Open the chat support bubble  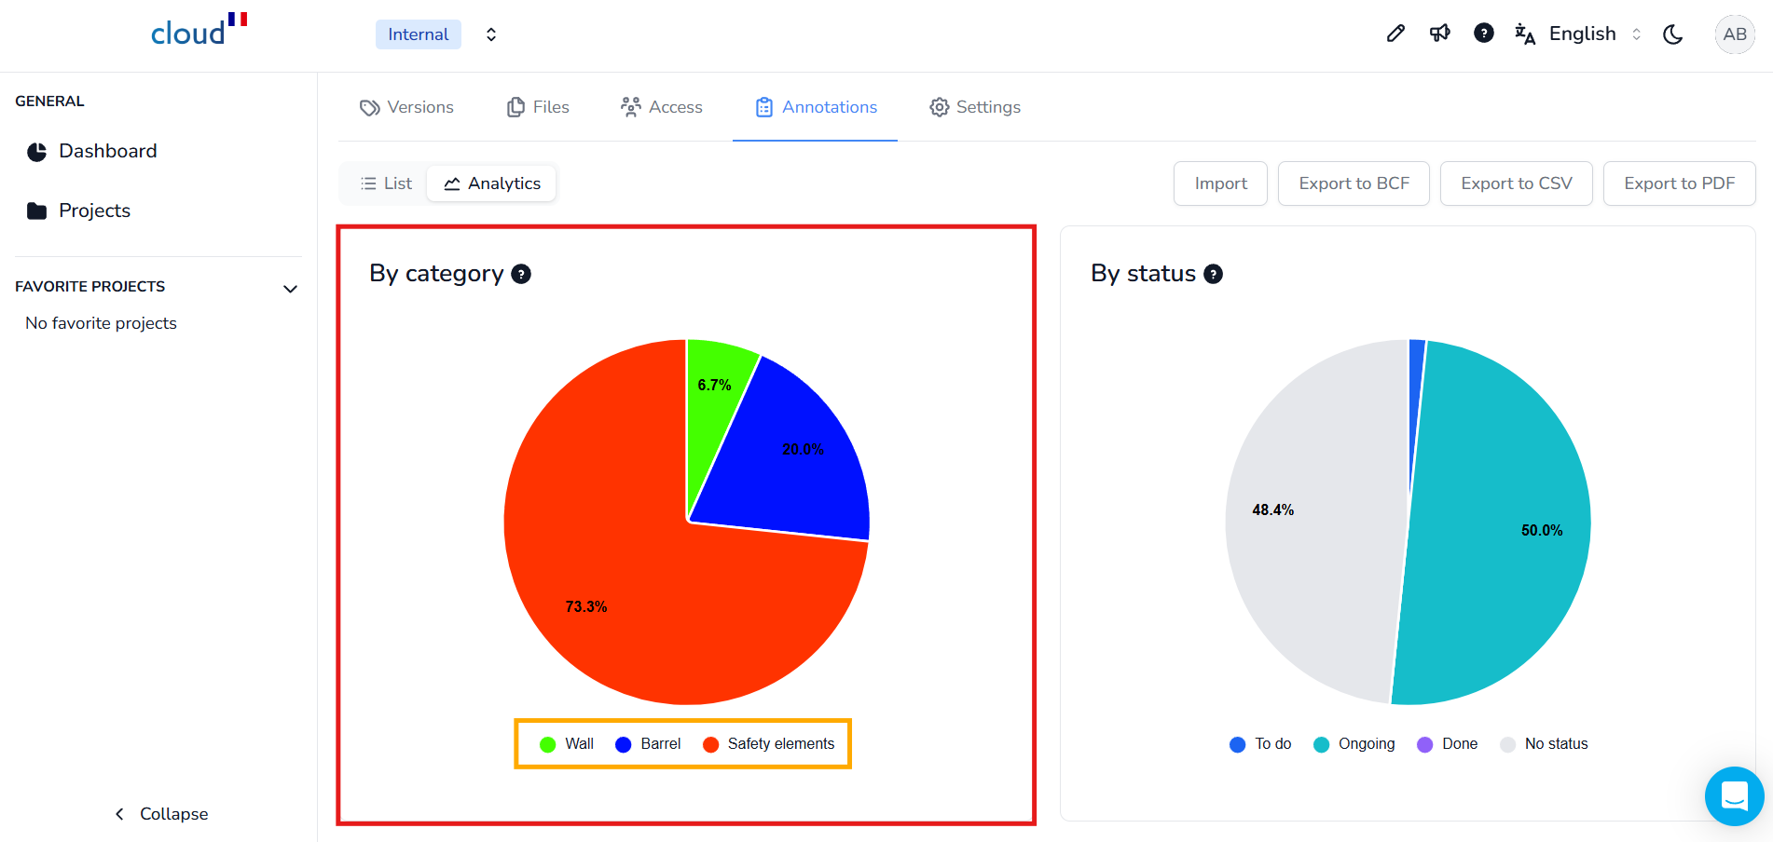[x=1734, y=796]
